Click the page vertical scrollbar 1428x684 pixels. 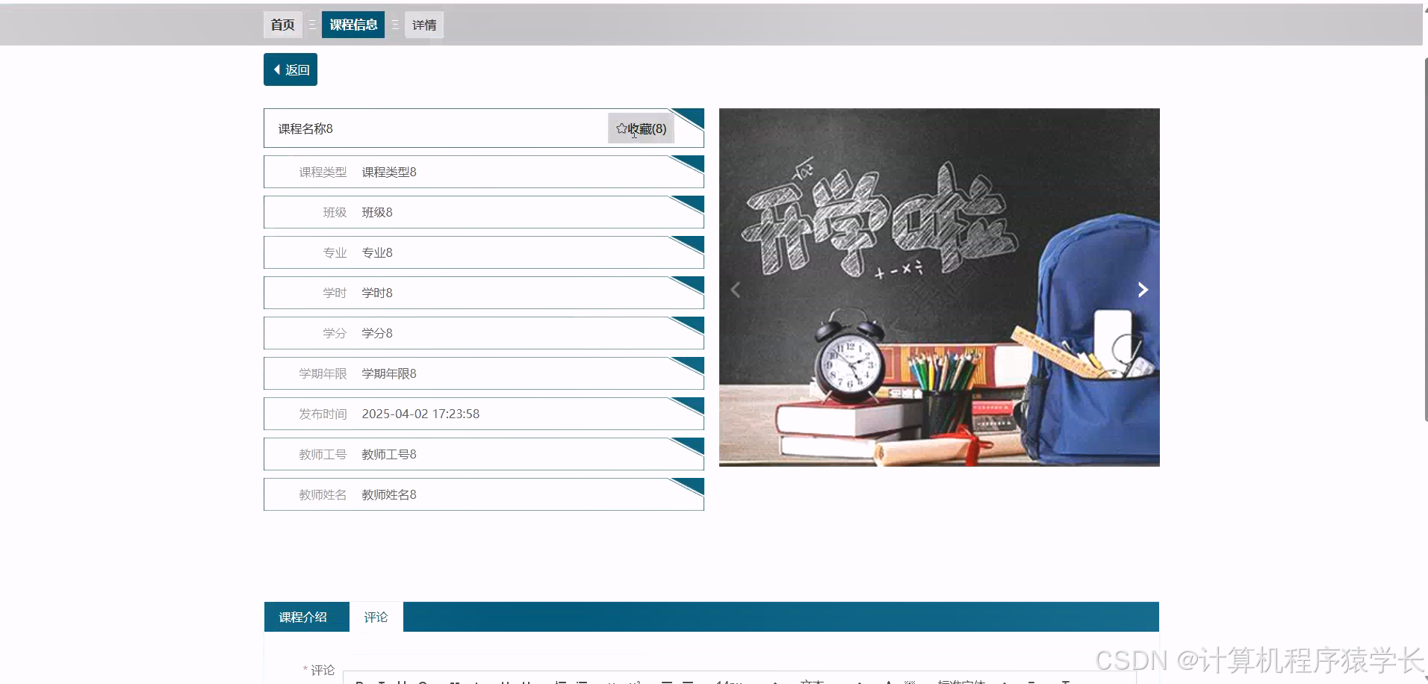(1425, 239)
